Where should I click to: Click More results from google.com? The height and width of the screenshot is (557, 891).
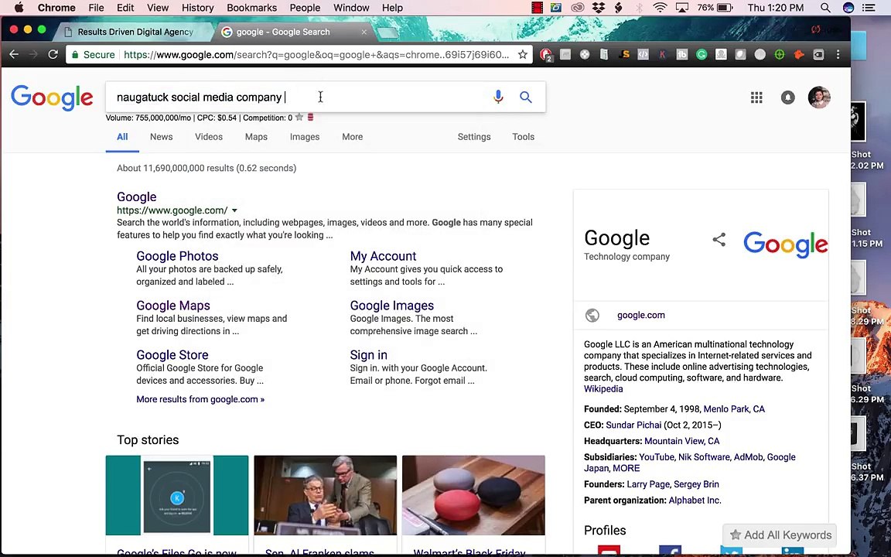click(200, 399)
